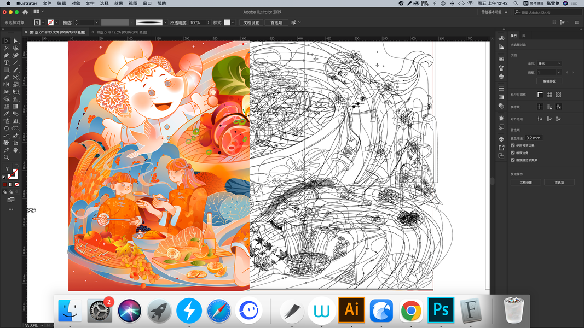Open the 对象 menu
Screen dimensions: 584x328
point(76,3)
